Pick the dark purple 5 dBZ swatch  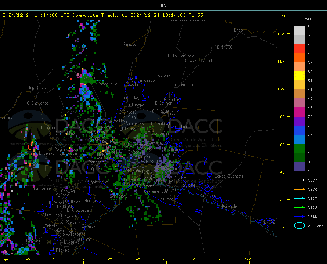(x=299, y=167)
